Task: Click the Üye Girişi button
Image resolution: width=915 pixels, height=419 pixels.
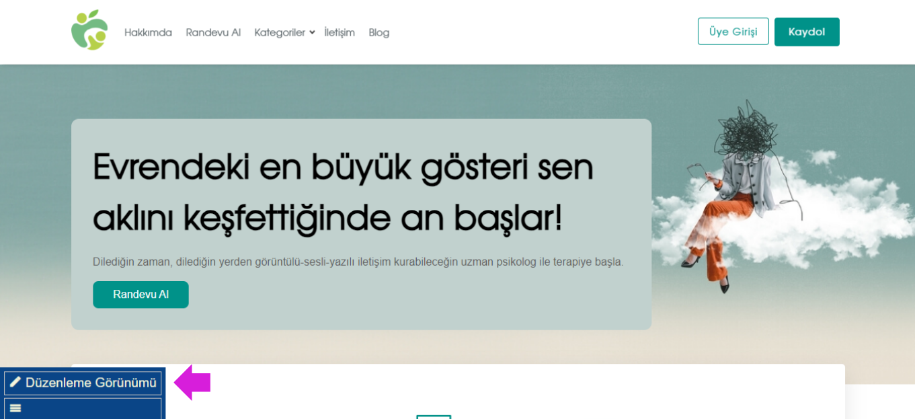Action: [733, 32]
